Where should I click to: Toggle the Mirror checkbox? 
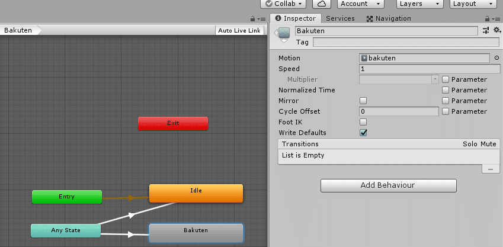click(x=363, y=101)
